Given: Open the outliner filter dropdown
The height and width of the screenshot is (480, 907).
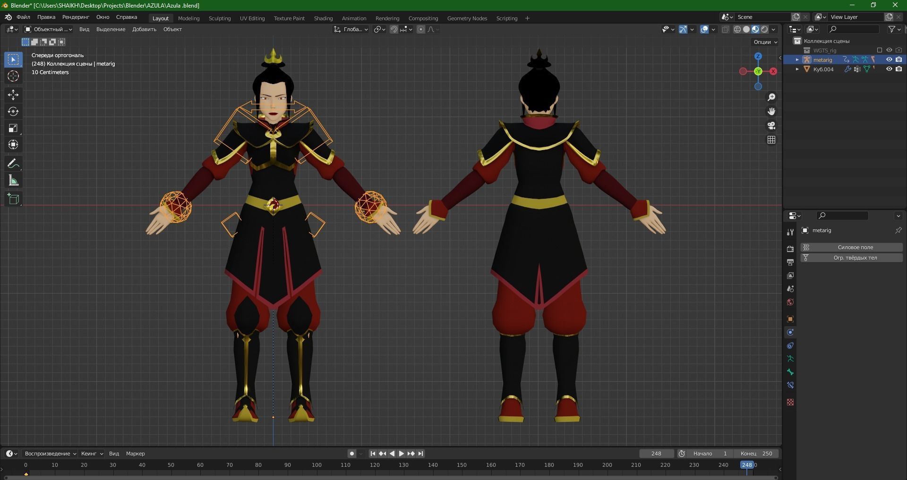Looking at the screenshot, I should (894, 29).
